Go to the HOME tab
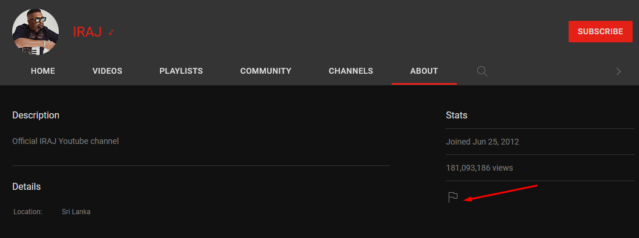The width and height of the screenshot is (639, 238). (x=43, y=71)
